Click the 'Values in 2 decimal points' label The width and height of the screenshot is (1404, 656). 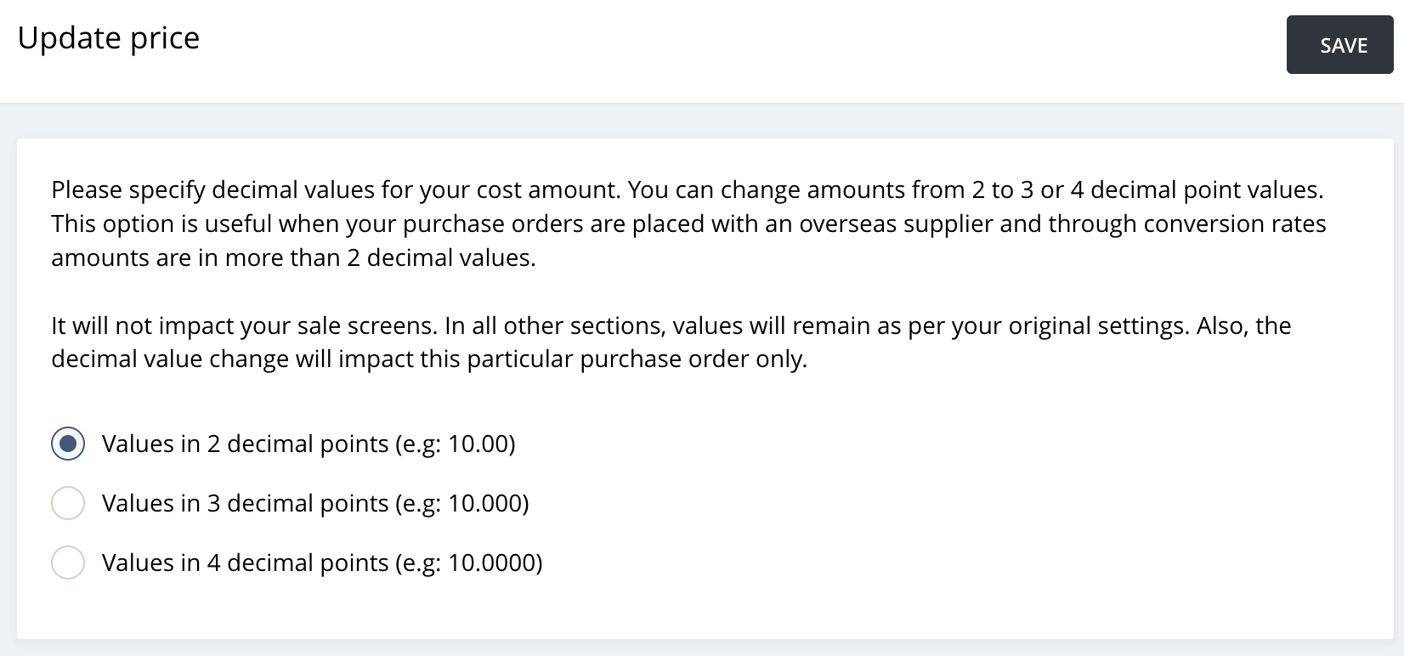pos(246,444)
